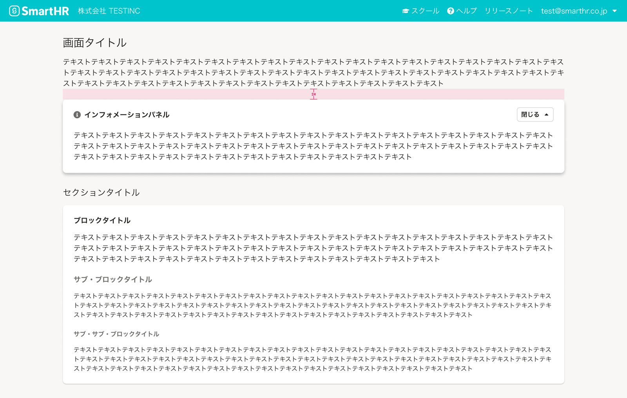Open the リリースノート link
627x398 pixels.
[x=509, y=11]
